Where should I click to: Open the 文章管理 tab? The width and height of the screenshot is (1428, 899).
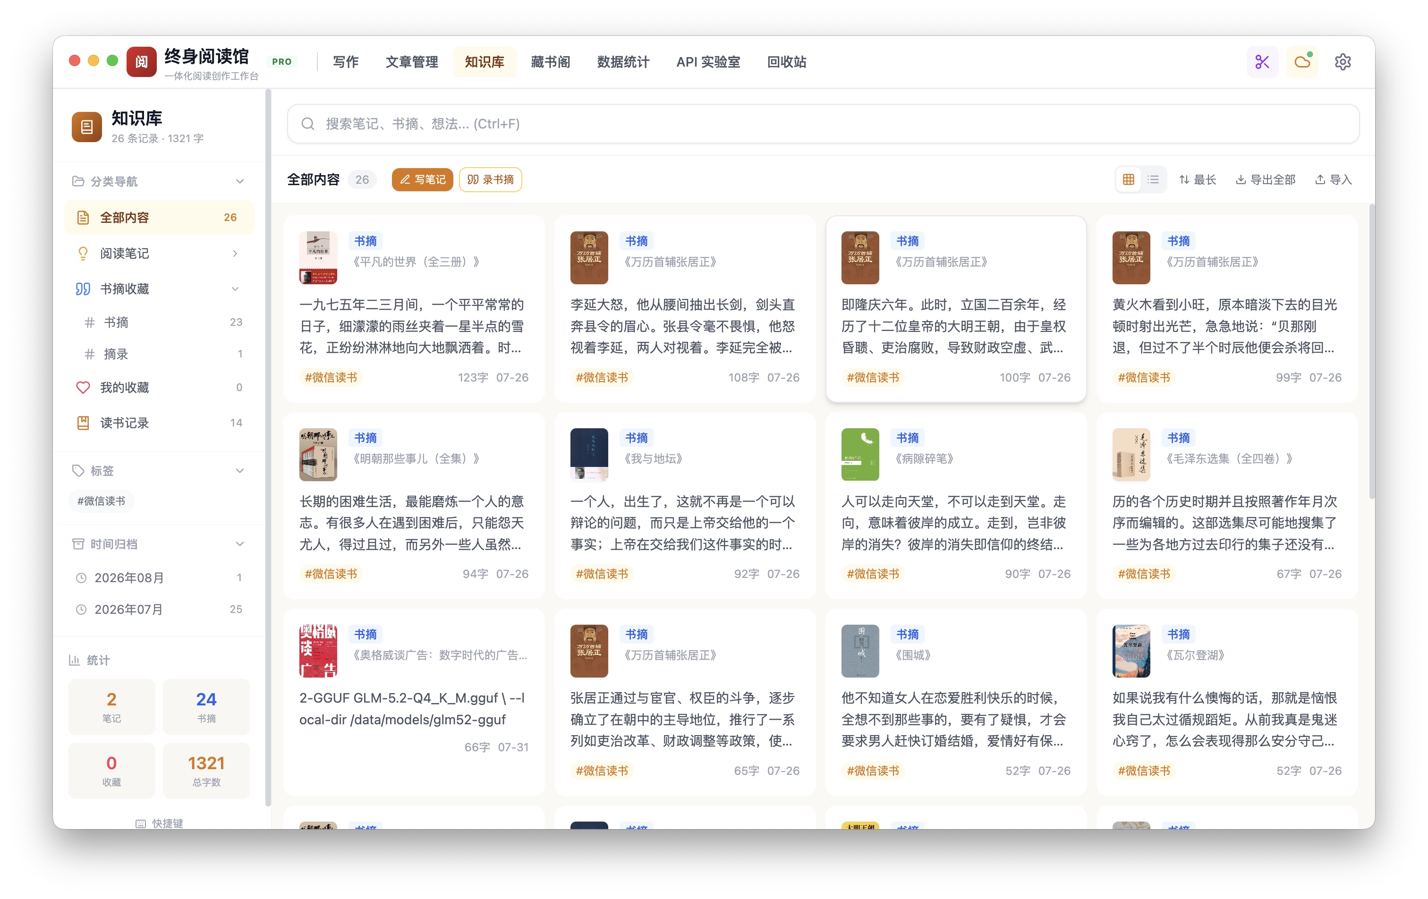point(412,62)
